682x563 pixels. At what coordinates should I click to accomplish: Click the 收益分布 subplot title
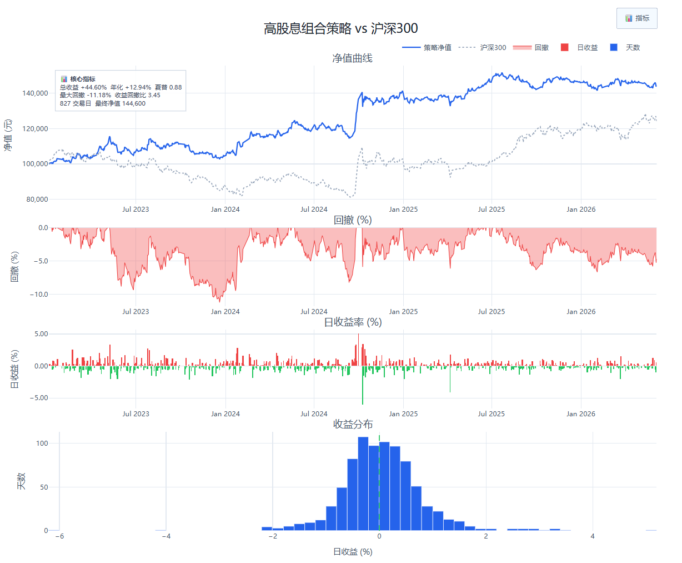click(352, 425)
